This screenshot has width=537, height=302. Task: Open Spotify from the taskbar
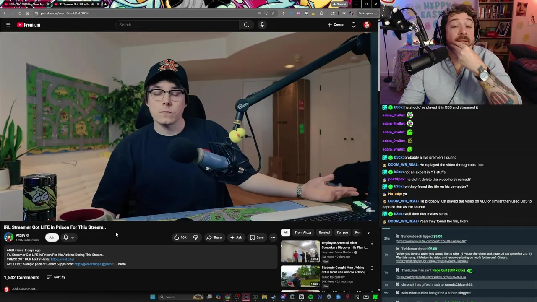pyautogui.click(x=310, y=297)
